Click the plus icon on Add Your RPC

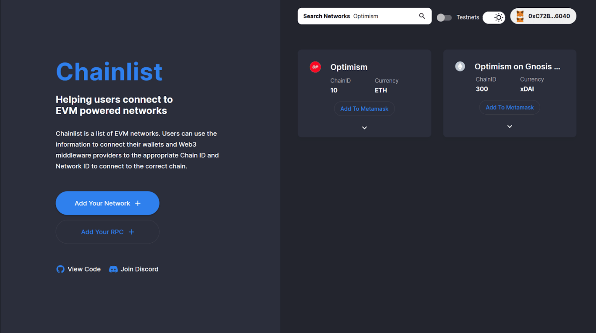pyautogui.click(x=131, y=232)
